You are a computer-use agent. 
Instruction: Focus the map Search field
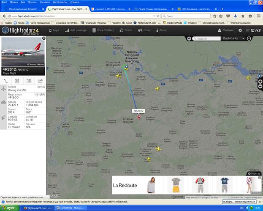(206, 38)
